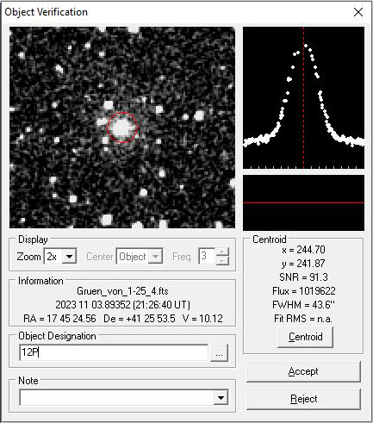Click the residual plot with the red horizontal line
The image size is (373, 423).
pyautogui.click(x=303, y=202)
